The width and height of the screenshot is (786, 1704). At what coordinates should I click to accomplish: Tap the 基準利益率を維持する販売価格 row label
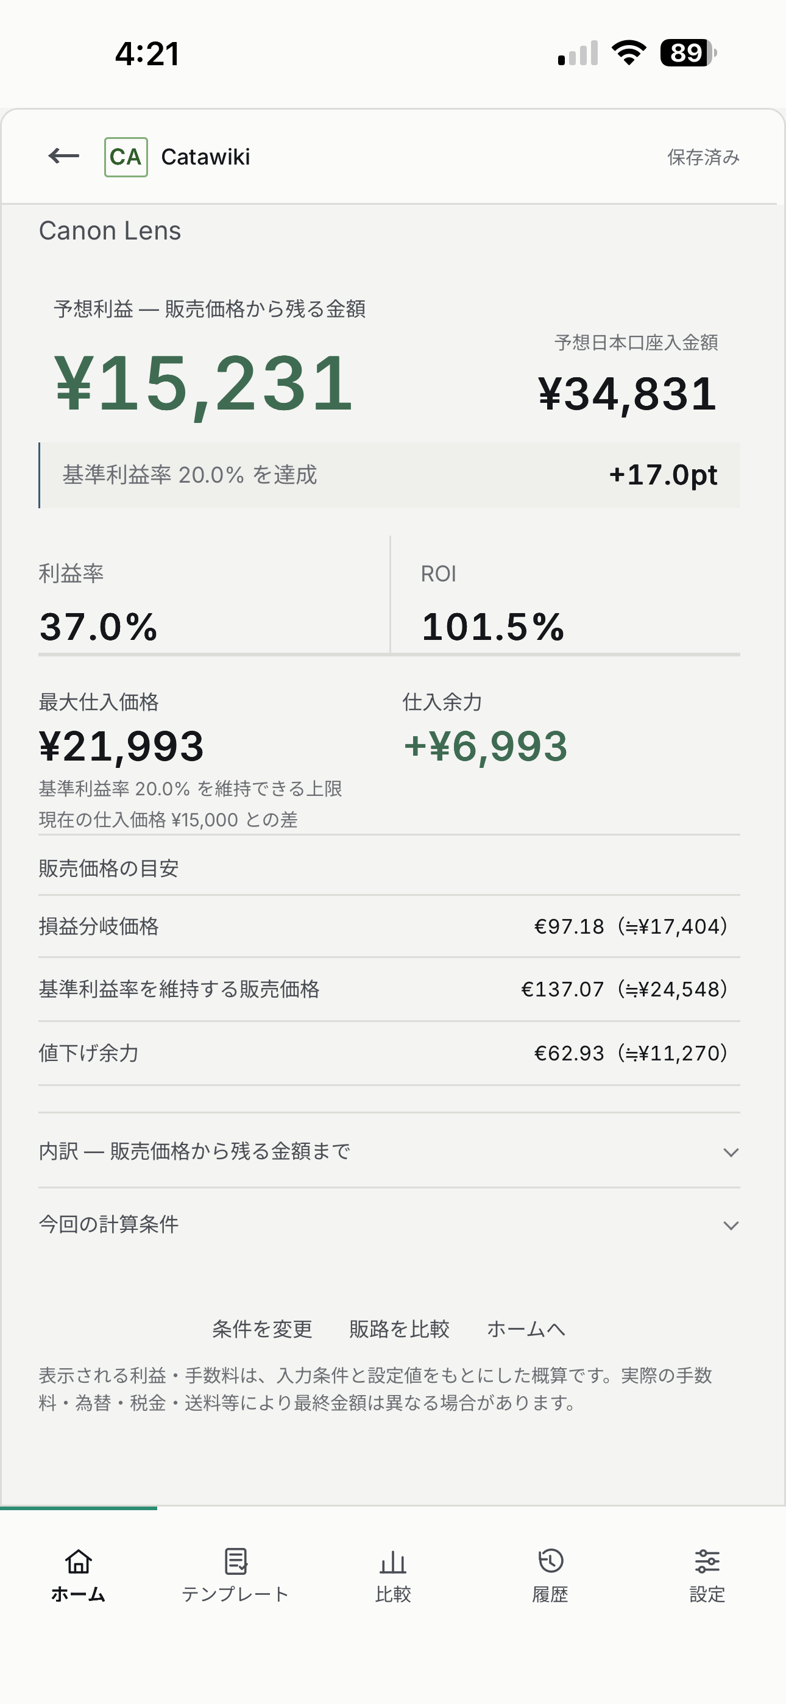(x=179, y=989)
